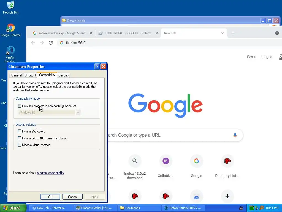Click the Help question-mark in Chromium Properties
Image resolution: width=282 pixels, height=212 pixels.
(97, 66)
